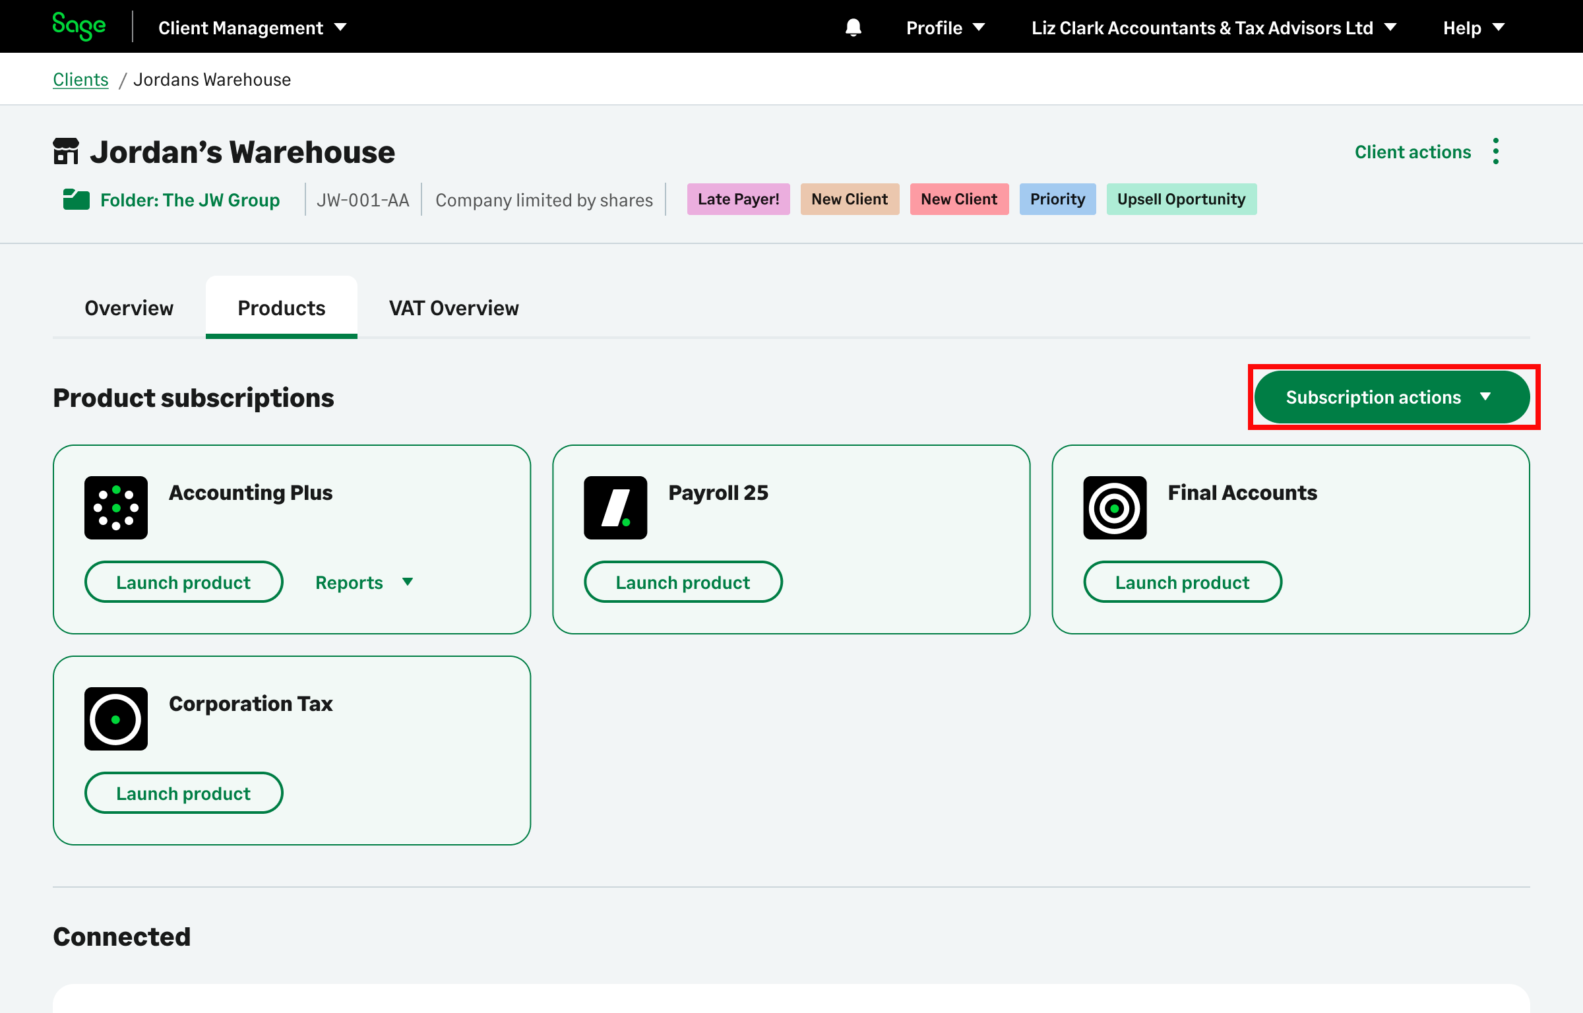The width and height of the screenshot is (1583, 1013).
Task: Open the Profile dropdown menu
Action: click(945, 28)
